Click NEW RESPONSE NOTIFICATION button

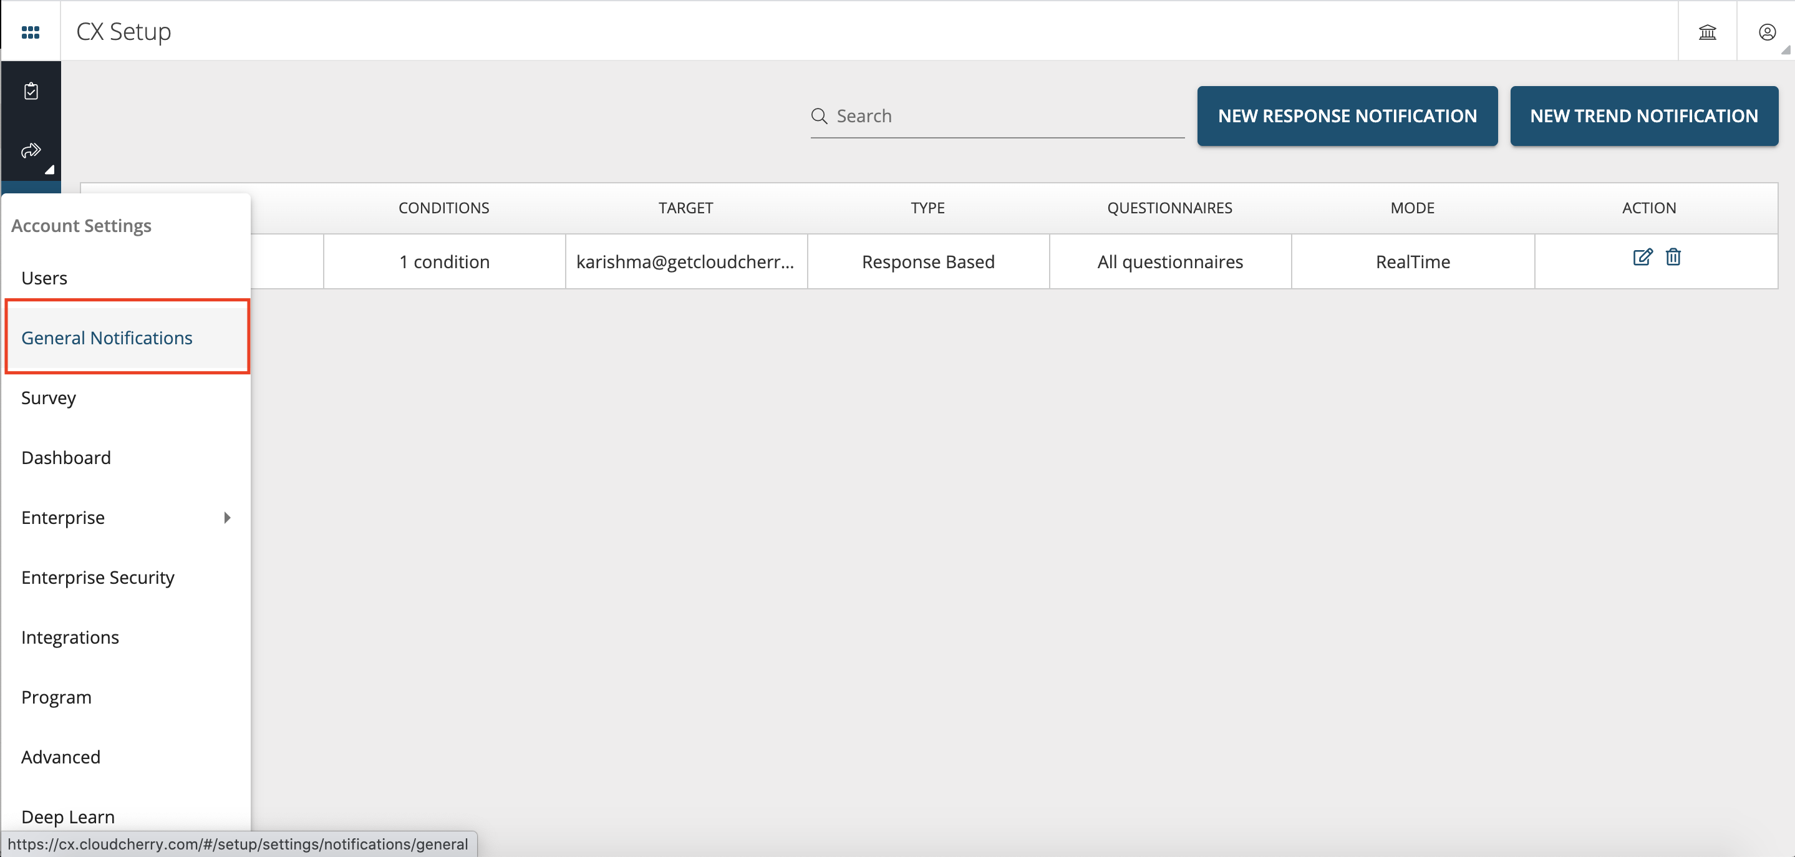[1347, 115]
